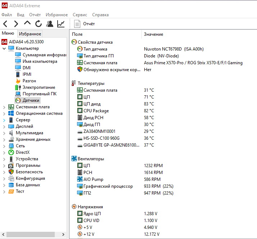The image size is (257, 239).
Task: Open the user profile toolbar icon
Action: pos(50,24)
